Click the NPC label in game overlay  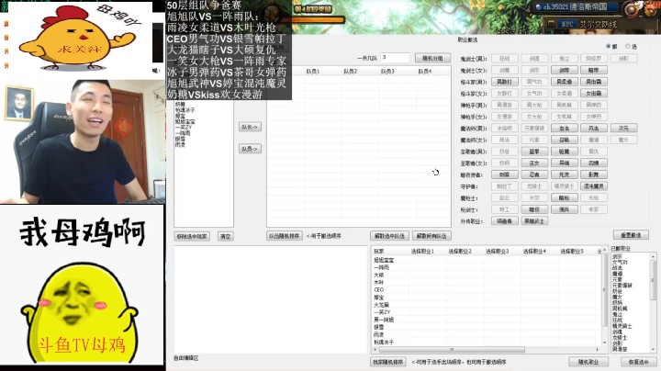click(x=567, y=24)
